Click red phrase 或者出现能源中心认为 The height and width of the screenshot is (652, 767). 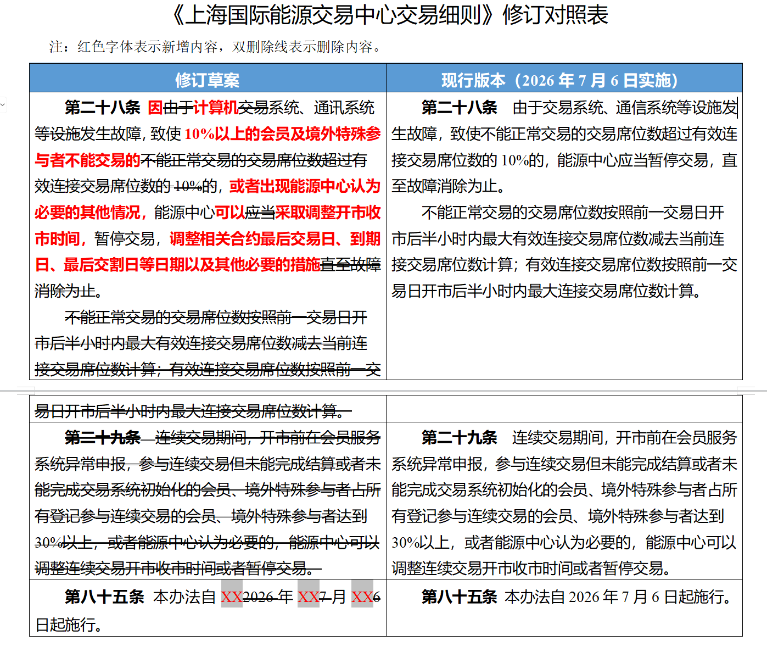305,186
